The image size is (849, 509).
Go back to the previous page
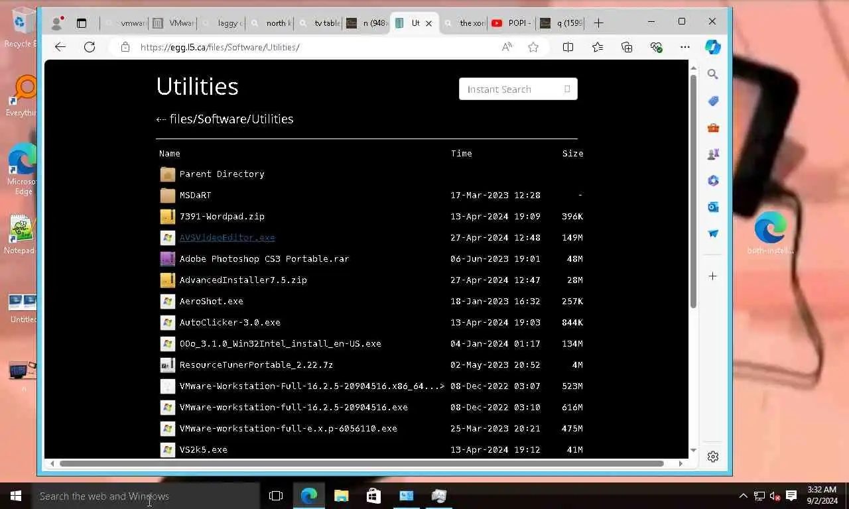[60, 47]
